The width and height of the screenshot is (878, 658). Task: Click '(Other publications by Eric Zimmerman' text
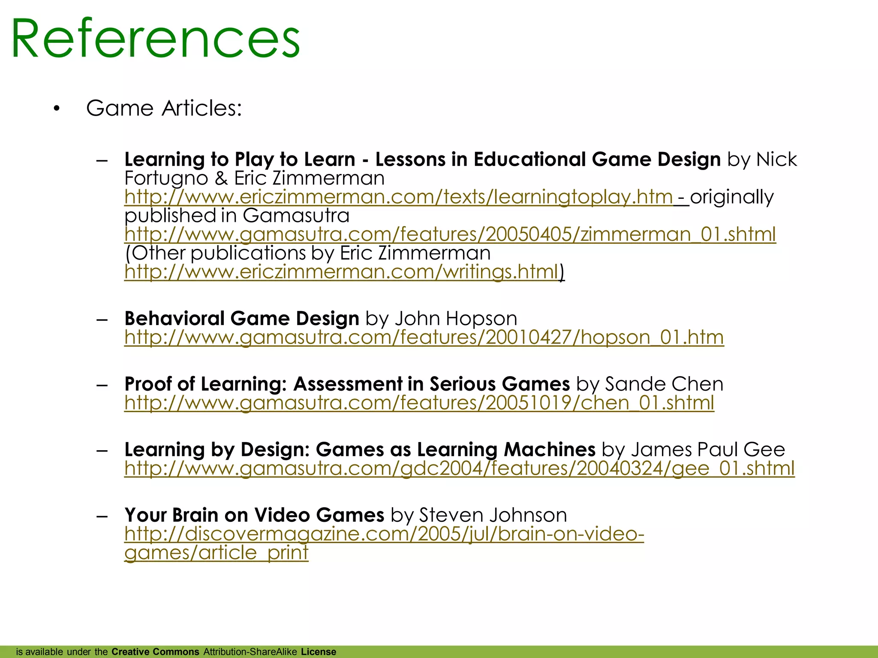click(308, 253)
